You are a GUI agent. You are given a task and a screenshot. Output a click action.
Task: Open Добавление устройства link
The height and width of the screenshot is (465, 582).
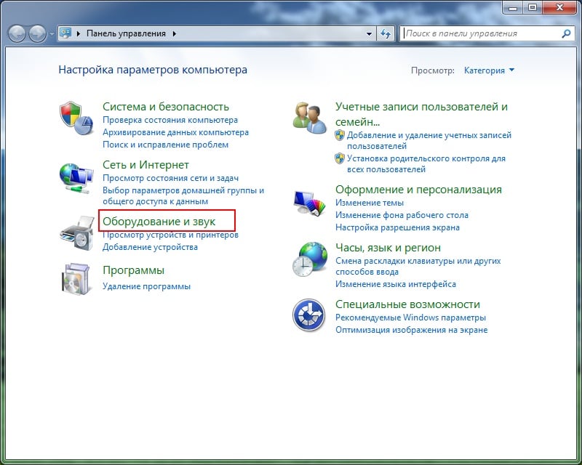click(150, 247)
